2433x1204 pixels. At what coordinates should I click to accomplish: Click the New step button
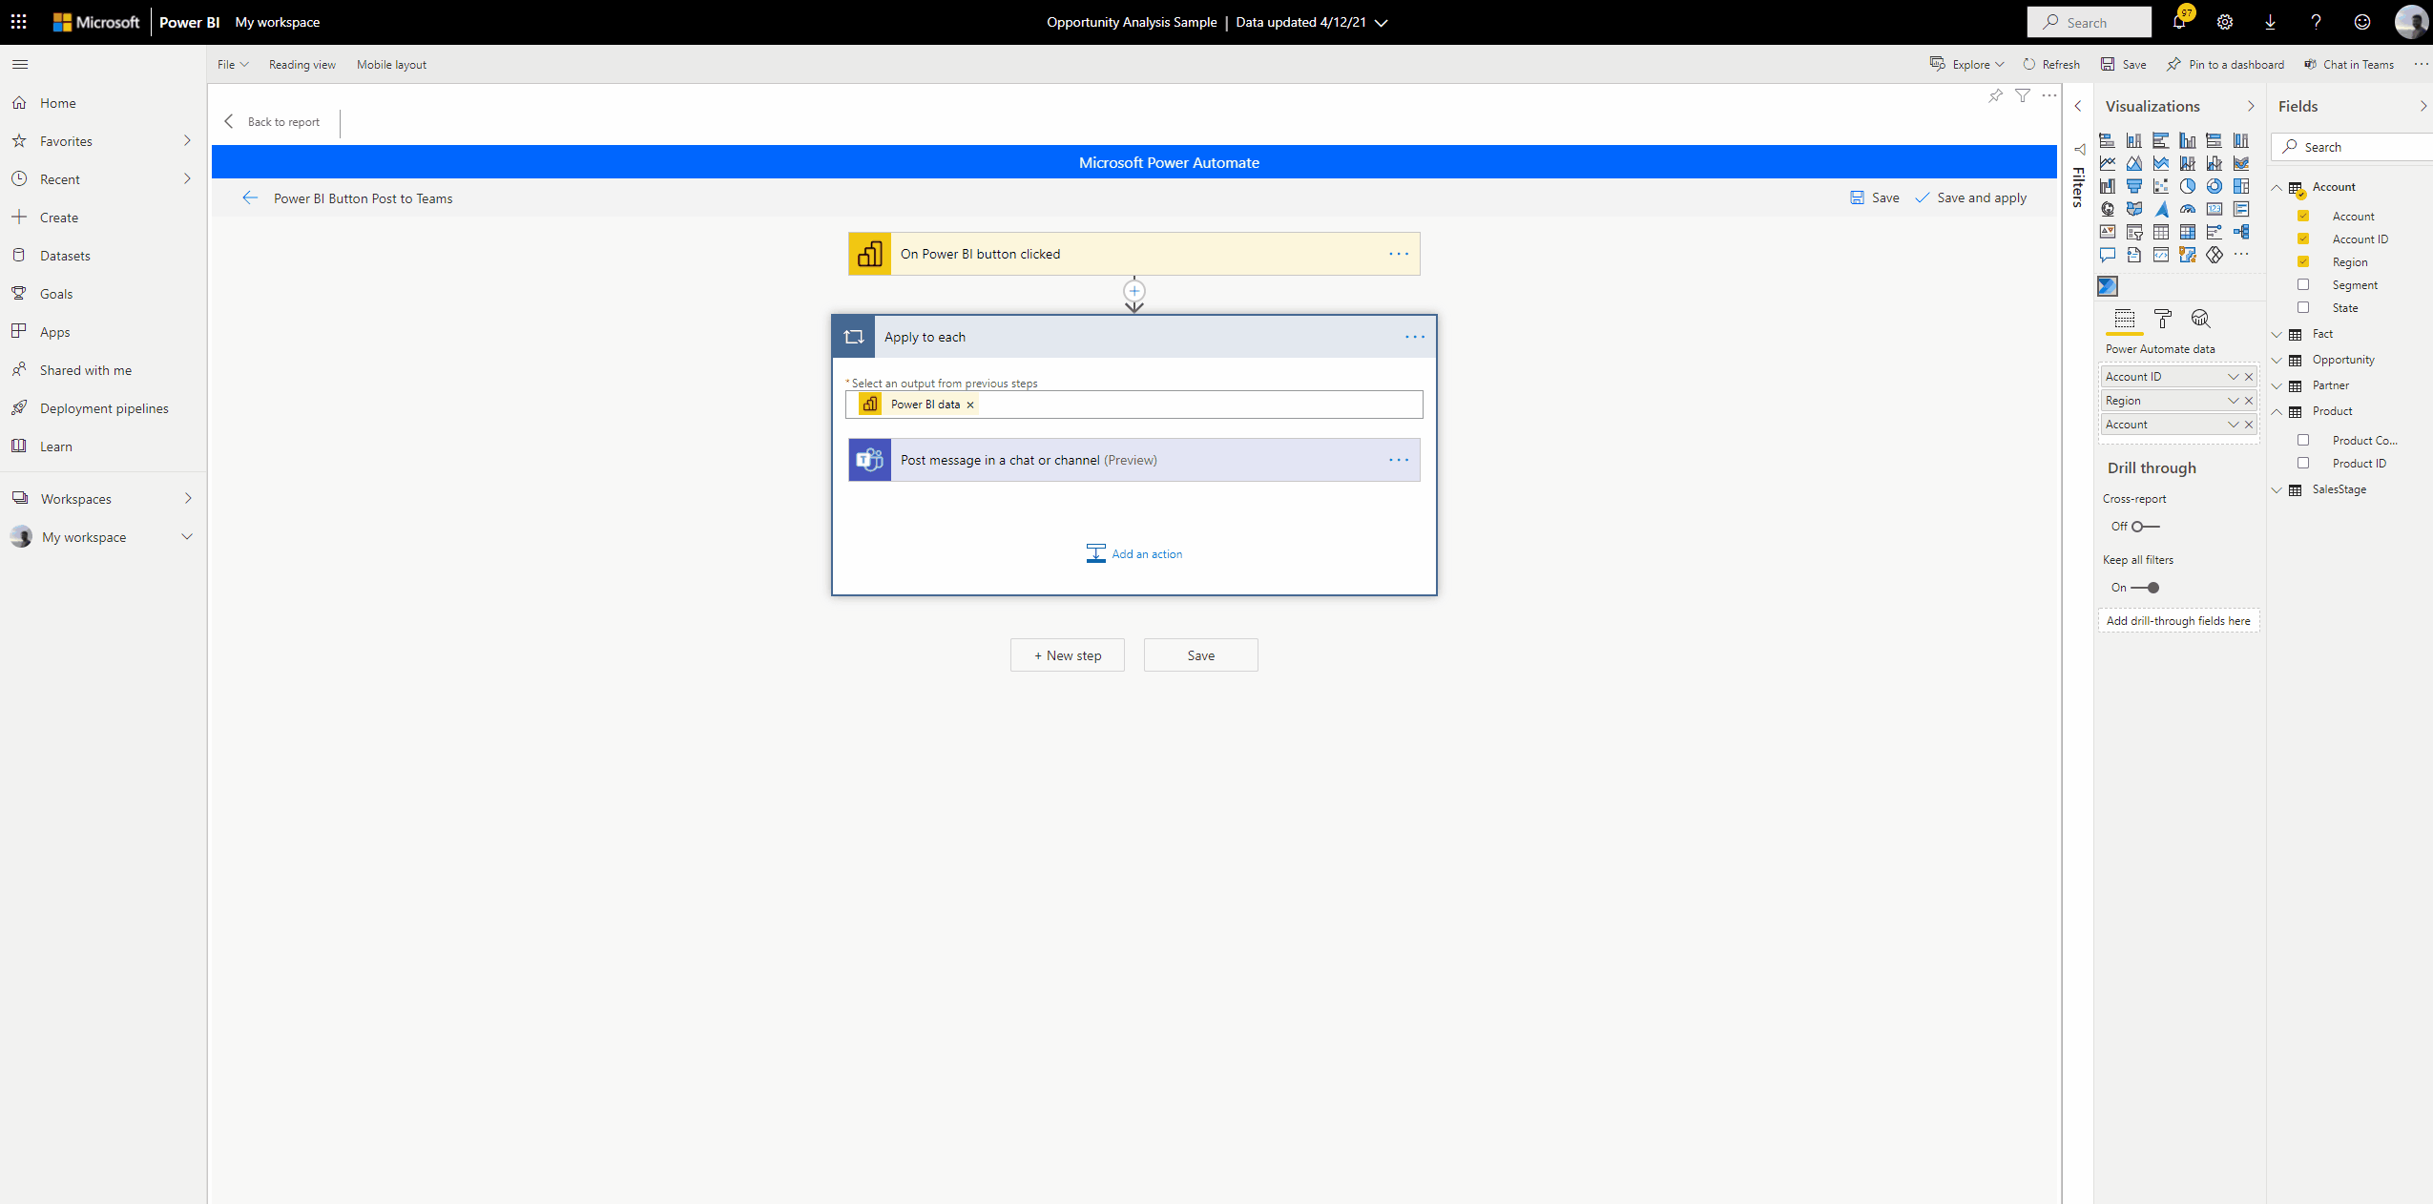(x=1068, y=655)
